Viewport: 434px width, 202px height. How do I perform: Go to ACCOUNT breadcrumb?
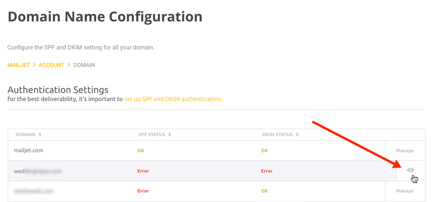tap(51, 65)
